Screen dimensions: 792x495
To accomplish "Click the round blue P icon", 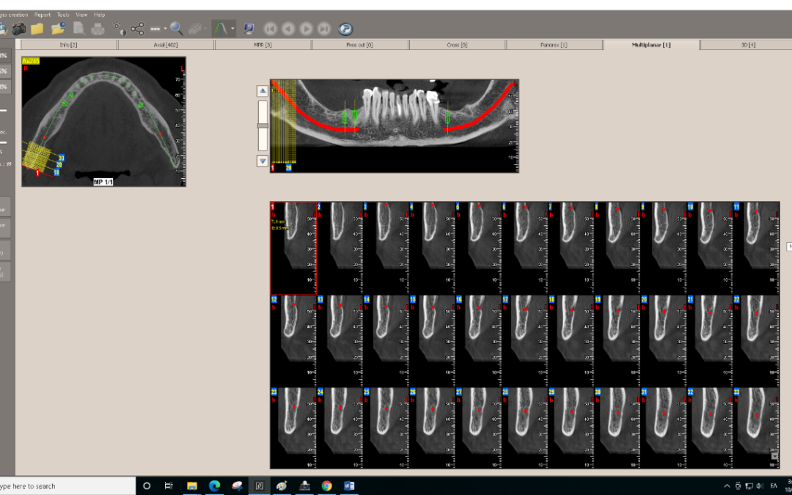I will click(345, 29).
